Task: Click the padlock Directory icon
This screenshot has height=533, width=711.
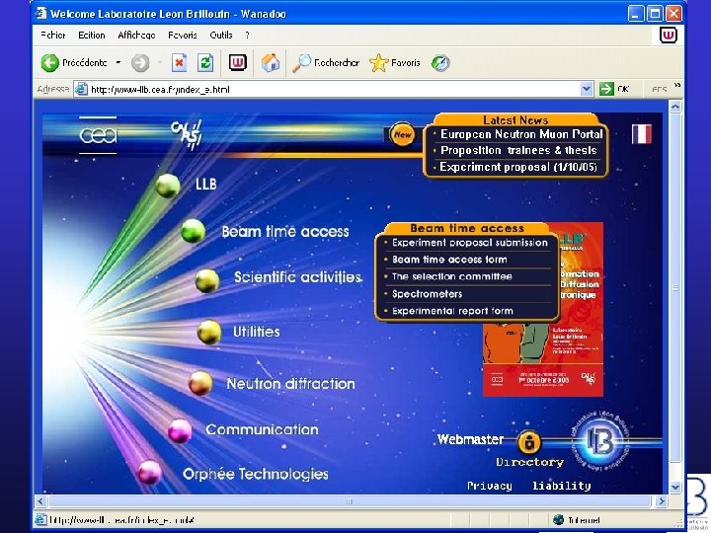Action: click(x=529, y=442)
